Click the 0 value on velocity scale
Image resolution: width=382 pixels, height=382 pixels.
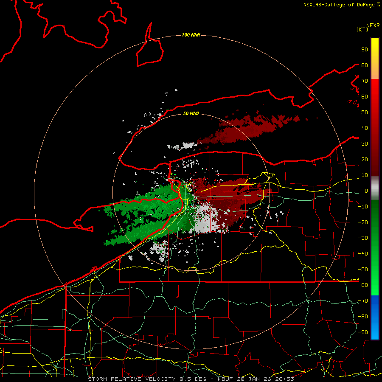366,191
